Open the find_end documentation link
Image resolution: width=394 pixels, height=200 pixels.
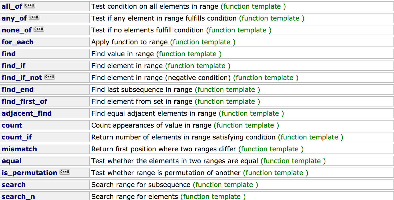point(18,90)
